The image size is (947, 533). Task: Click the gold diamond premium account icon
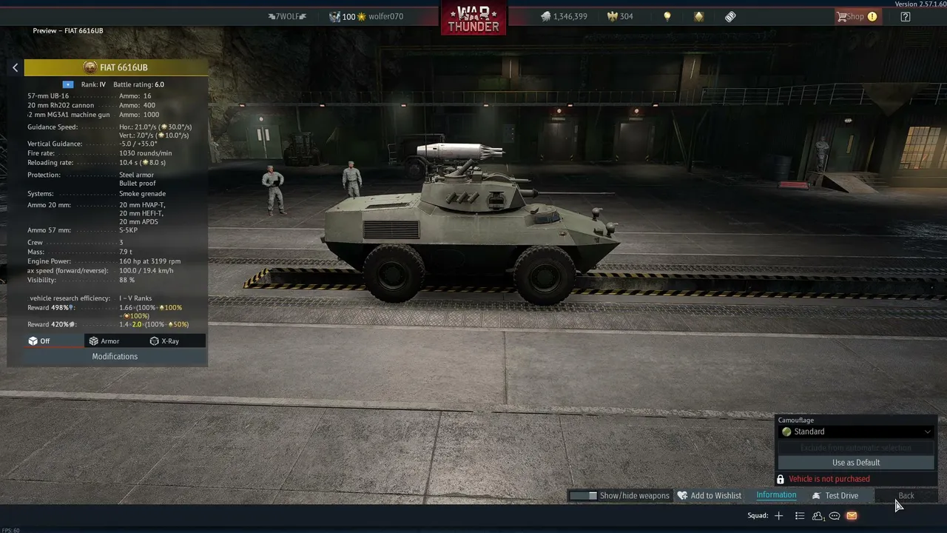click(699, 16)
